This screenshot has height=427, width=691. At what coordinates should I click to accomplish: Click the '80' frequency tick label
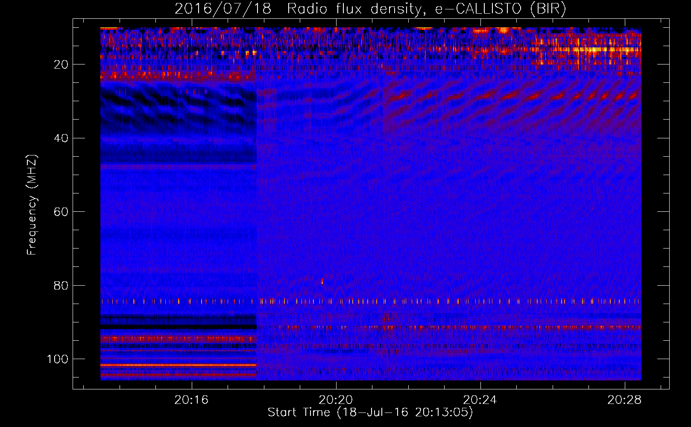point(61,286)
